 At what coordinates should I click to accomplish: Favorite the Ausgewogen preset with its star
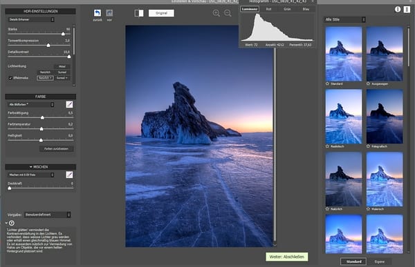coord(368,83)
